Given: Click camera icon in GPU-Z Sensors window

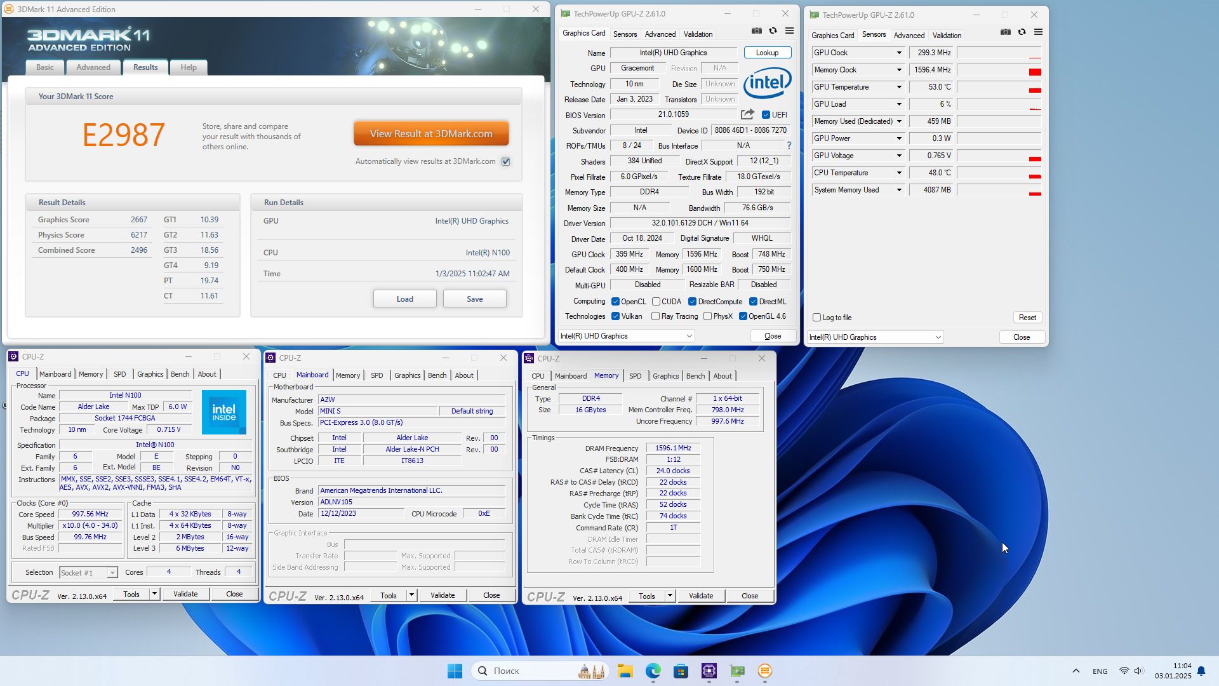Looking at the screenshot, I should click(1005, 32).
